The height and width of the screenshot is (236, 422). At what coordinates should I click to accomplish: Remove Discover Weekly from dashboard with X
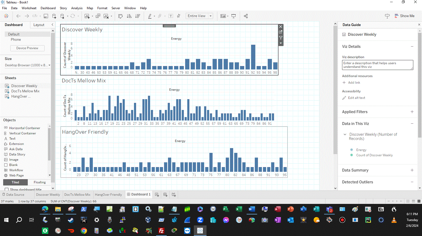[281, 27]
